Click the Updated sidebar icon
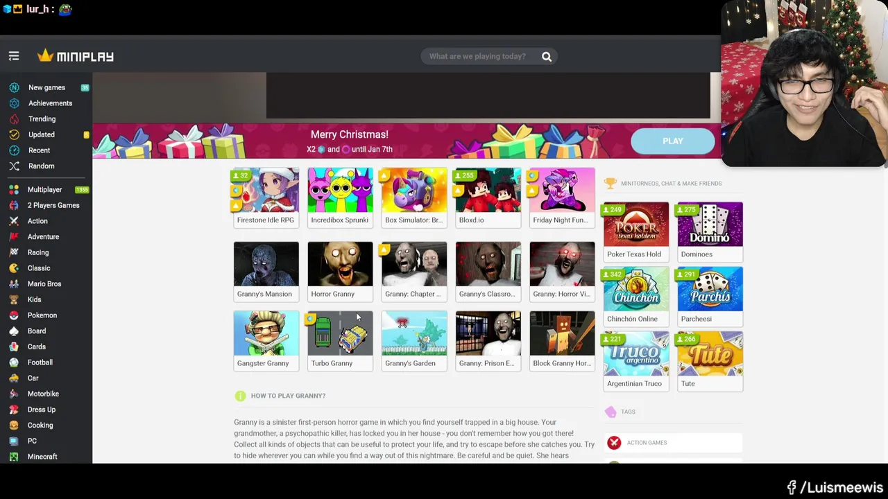888x499 pixels. pos(14,134)
